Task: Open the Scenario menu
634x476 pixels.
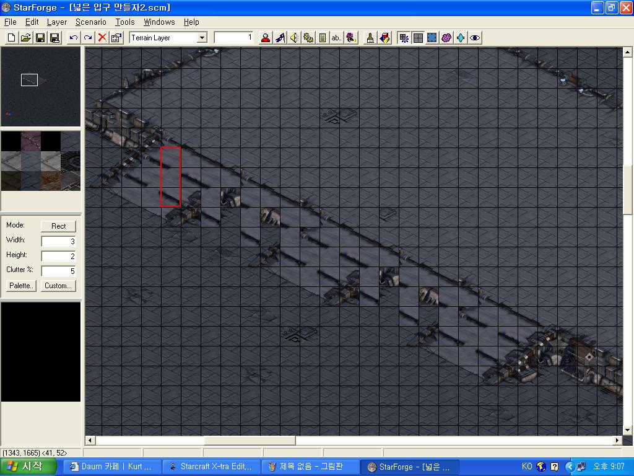Action: (90, 22)
